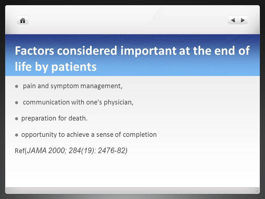Select the title line 'Factors considered important at the end of'
Screen dimensions: 265x199
point(132,51)
